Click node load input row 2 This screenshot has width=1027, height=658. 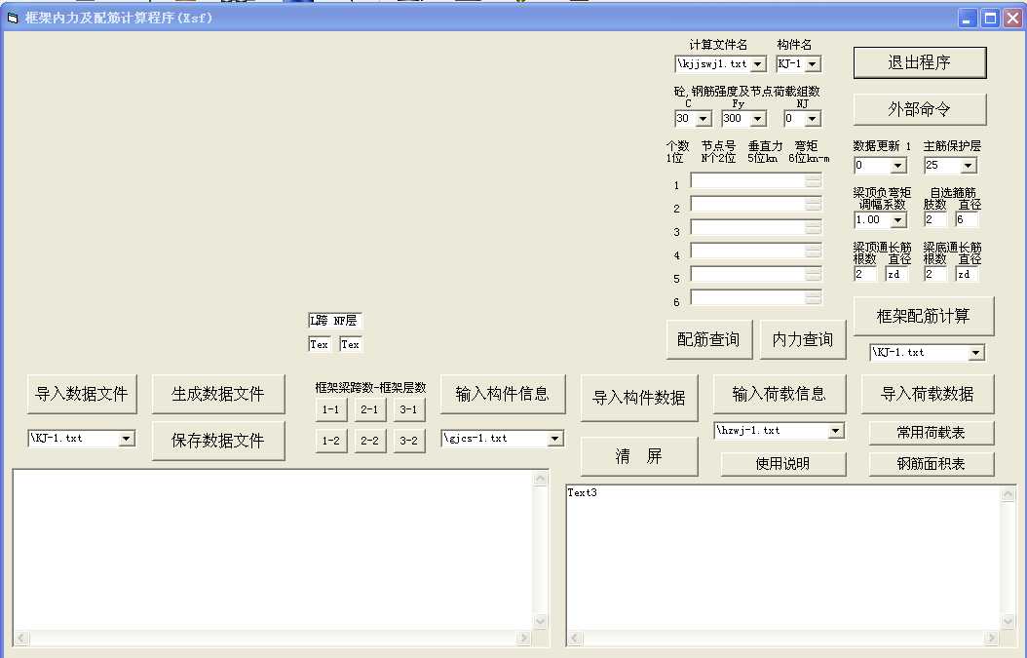[x=756, y=205]
